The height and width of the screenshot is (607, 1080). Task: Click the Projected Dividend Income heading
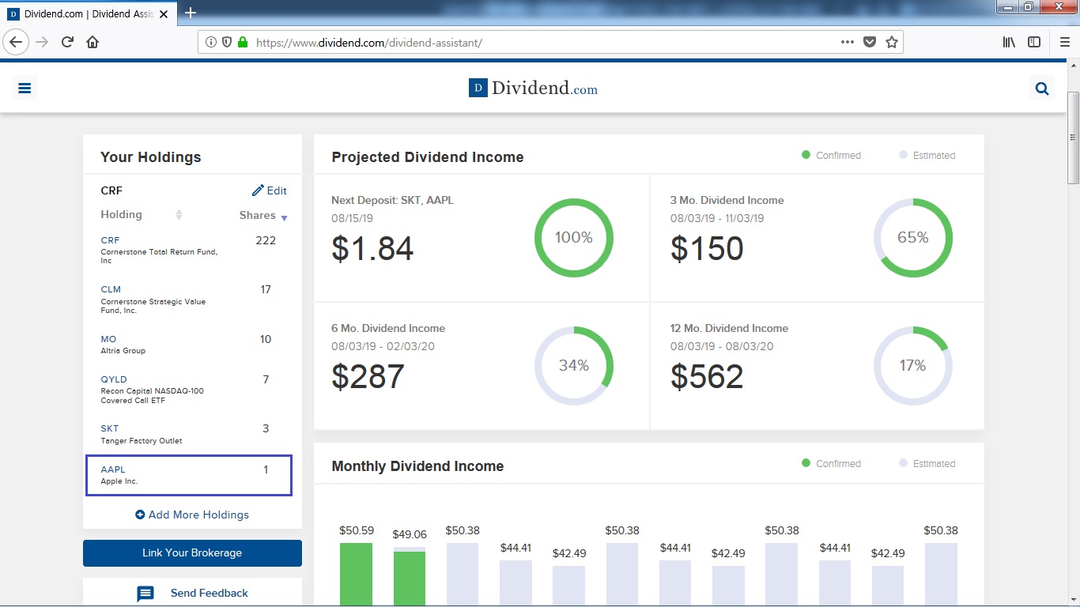(x=428, y=157)
